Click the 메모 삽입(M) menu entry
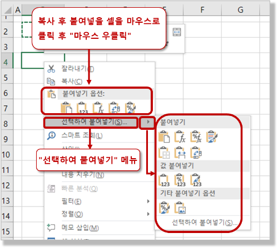The image size is (278, 248). pos(80,228)
